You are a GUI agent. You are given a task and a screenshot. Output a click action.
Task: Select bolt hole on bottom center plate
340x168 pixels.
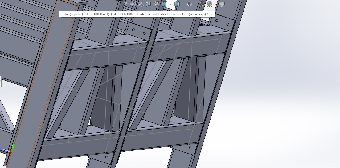coord(107,157)
